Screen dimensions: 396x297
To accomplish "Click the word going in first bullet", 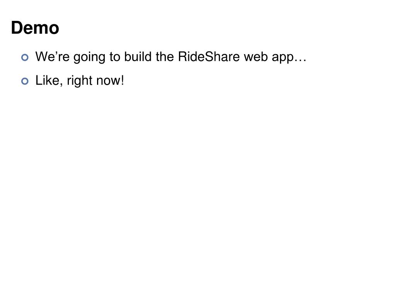I will [x=89, y=57].
